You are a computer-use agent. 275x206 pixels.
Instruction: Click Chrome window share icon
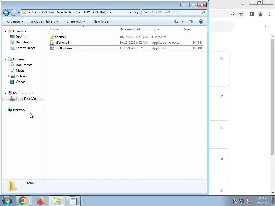(233, 14)
